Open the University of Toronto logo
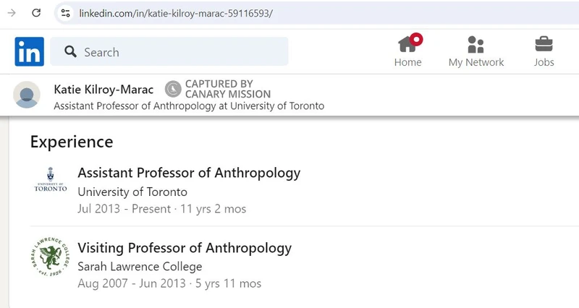Screen dimensions: 579x308 [x=50, y=179]
